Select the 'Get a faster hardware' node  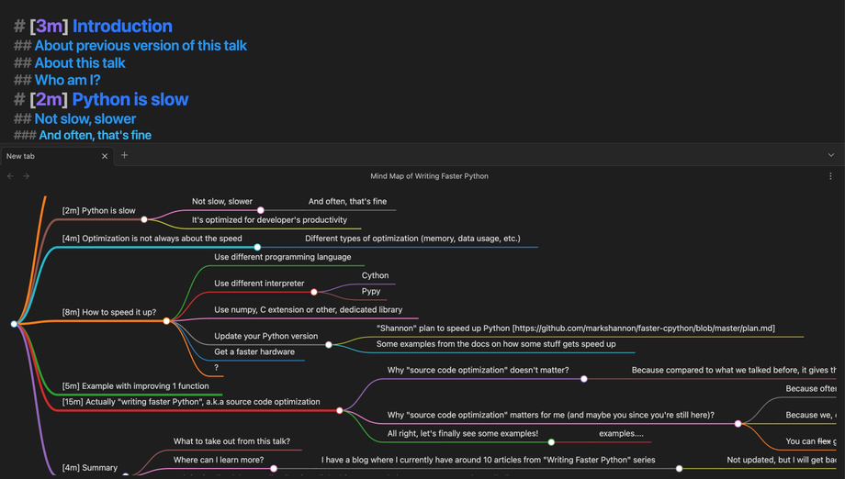point(254,352)
